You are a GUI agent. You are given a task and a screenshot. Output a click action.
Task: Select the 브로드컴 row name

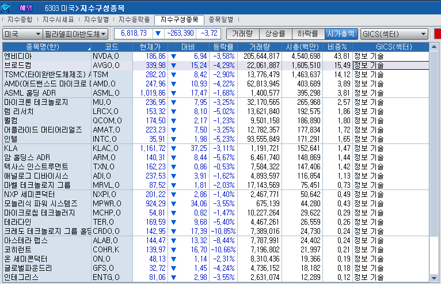click(18, 65)
